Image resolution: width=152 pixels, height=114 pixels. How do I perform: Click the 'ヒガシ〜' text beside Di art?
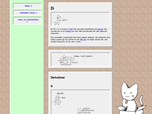tap(65, 20)
